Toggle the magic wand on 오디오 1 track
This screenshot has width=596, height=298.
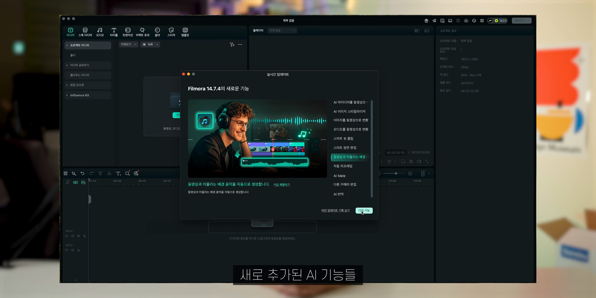coord(78,250)
